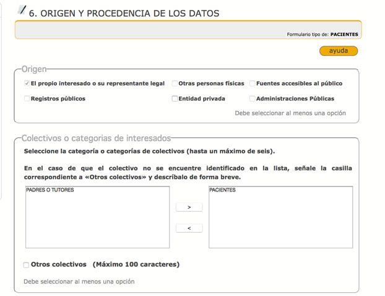Select PADRES O TUTORES in the left list

point(50,190)
